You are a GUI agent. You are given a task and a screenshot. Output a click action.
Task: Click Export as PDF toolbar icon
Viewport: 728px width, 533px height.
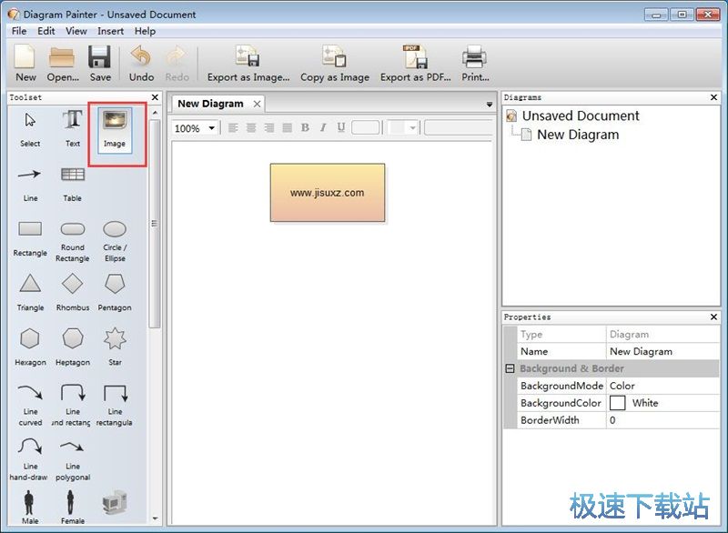tap(415, 64)
